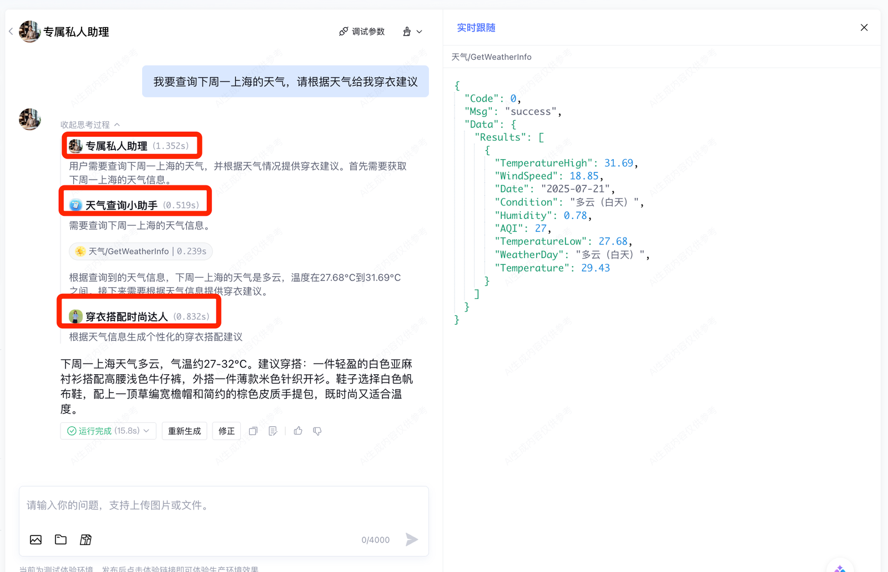
Task: Dislike the response with thumbs down
Action: 317,431
